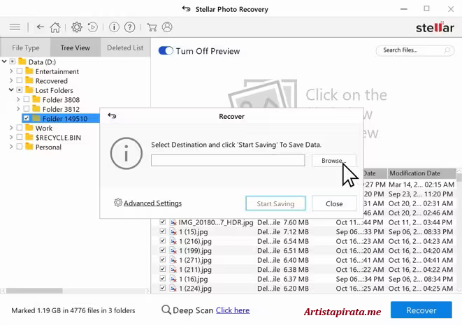Toggle the Turn Off Preview switch
Image resolution: width=462 pixels, height=325 pixels.
tap(166, 51)
